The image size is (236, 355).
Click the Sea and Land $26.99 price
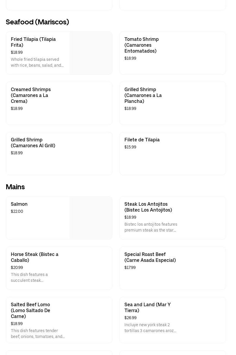click(130, 318)
